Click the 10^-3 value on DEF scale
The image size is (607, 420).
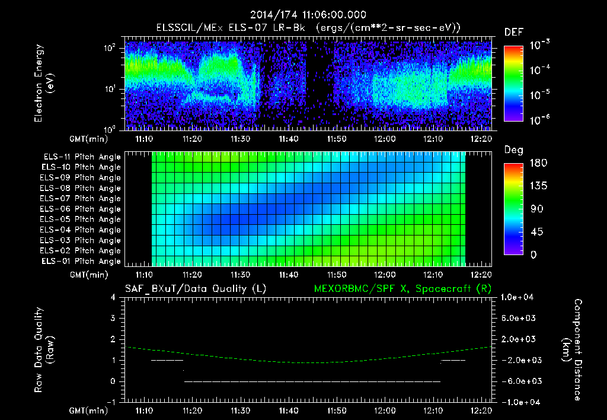(x=539, y=45)
